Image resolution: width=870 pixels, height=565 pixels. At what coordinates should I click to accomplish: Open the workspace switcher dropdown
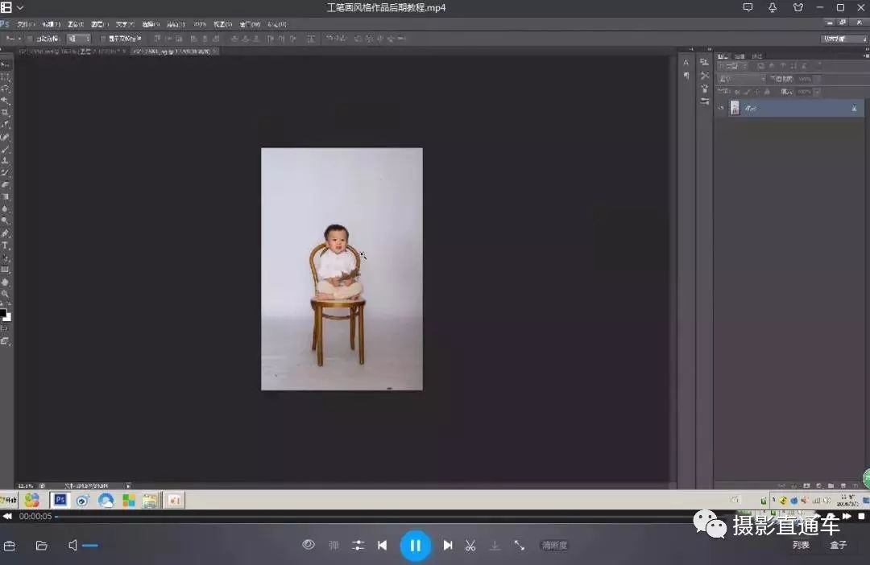point(843,39)
